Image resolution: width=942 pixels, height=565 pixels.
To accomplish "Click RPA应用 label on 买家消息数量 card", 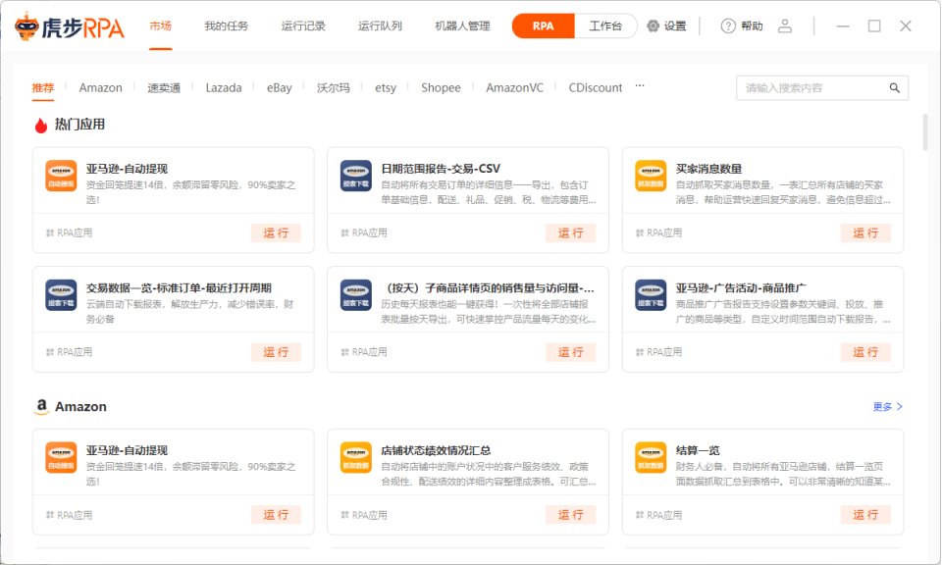I will click(658, 233).
